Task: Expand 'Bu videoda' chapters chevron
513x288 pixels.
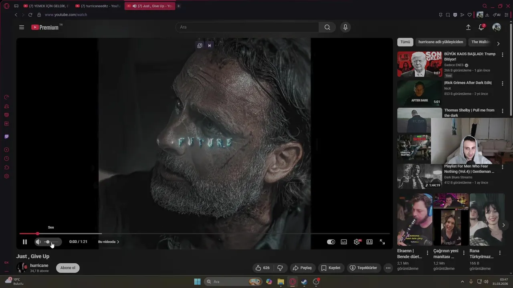Action: tap(118, 242)
